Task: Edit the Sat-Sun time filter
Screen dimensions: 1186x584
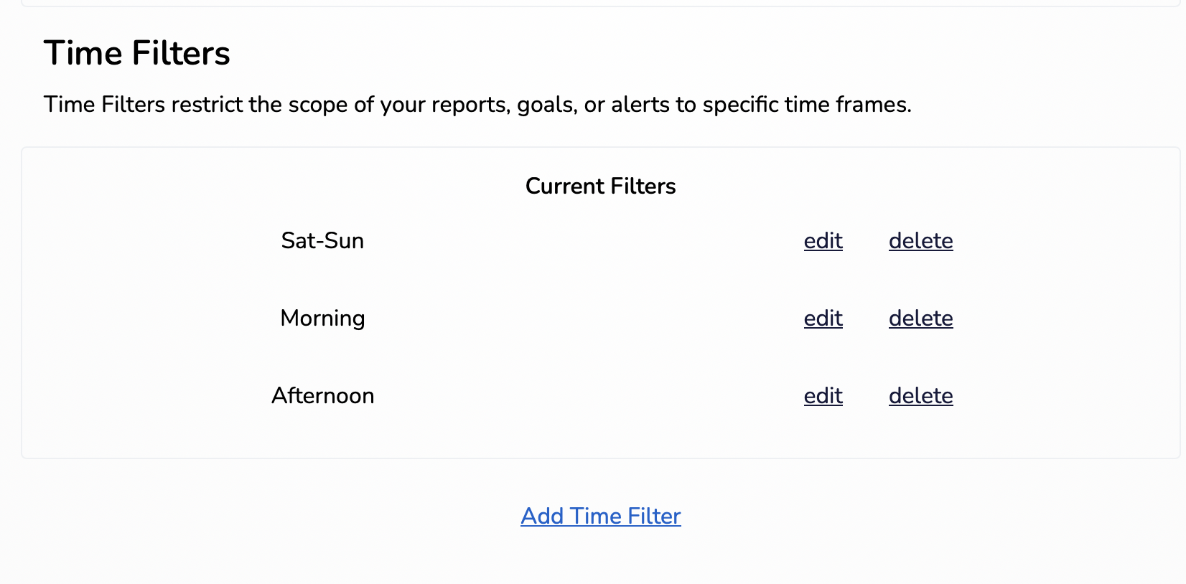Action: [x=823, y=241]
